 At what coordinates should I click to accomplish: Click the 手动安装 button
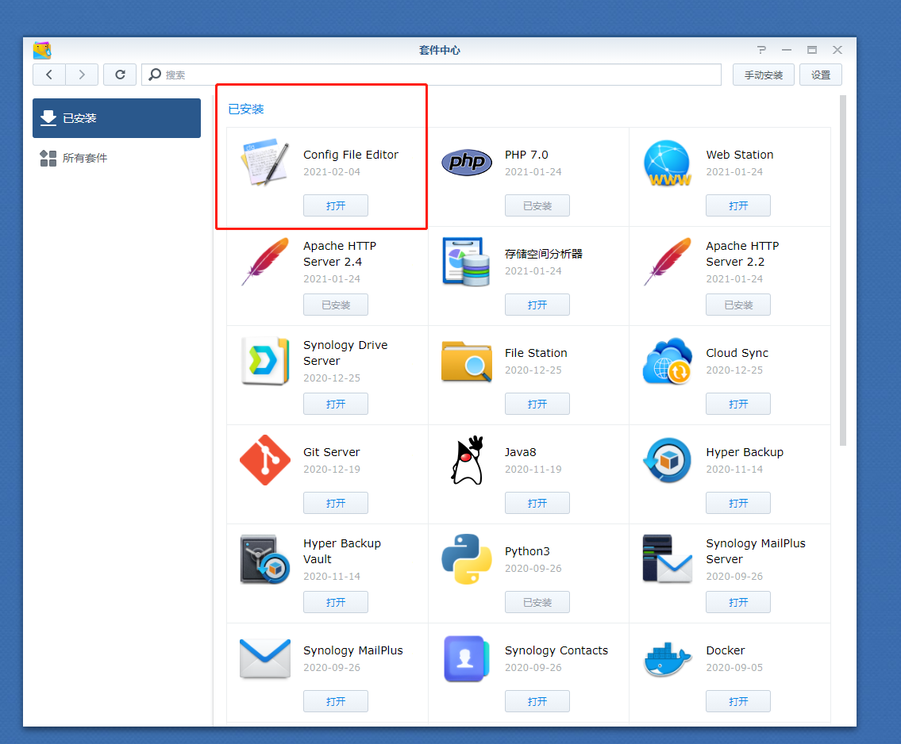pyautogui.click(x=763, y=75)
